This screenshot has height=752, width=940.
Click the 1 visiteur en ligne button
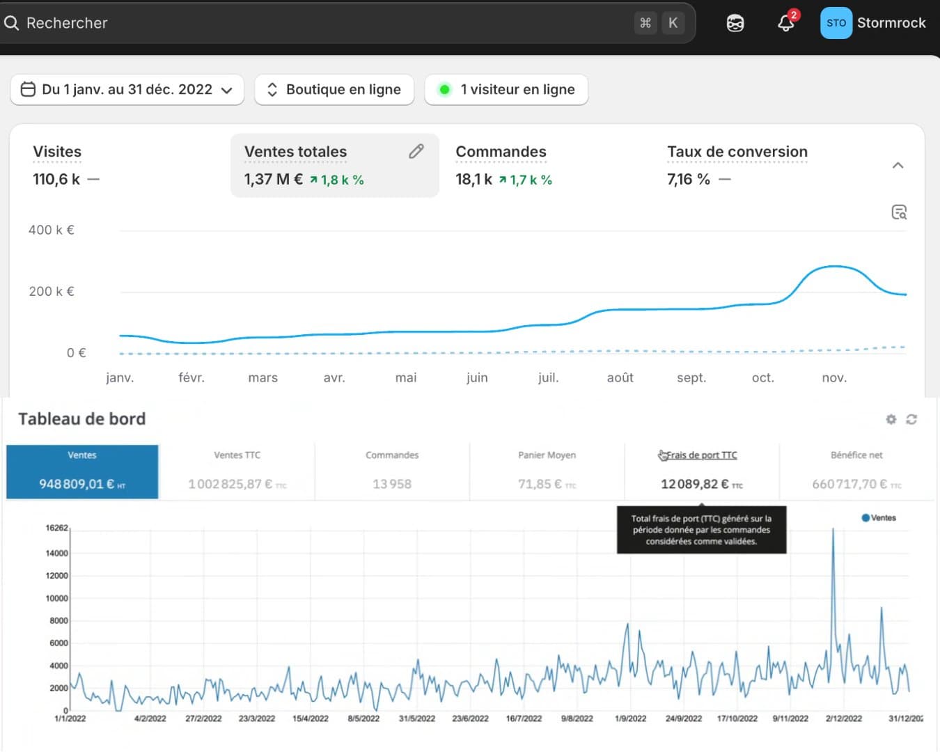(x=506, y=89)
